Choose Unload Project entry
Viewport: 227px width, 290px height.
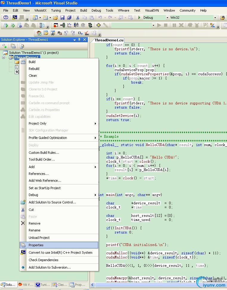pyautogui.click(x=59, y=238)
